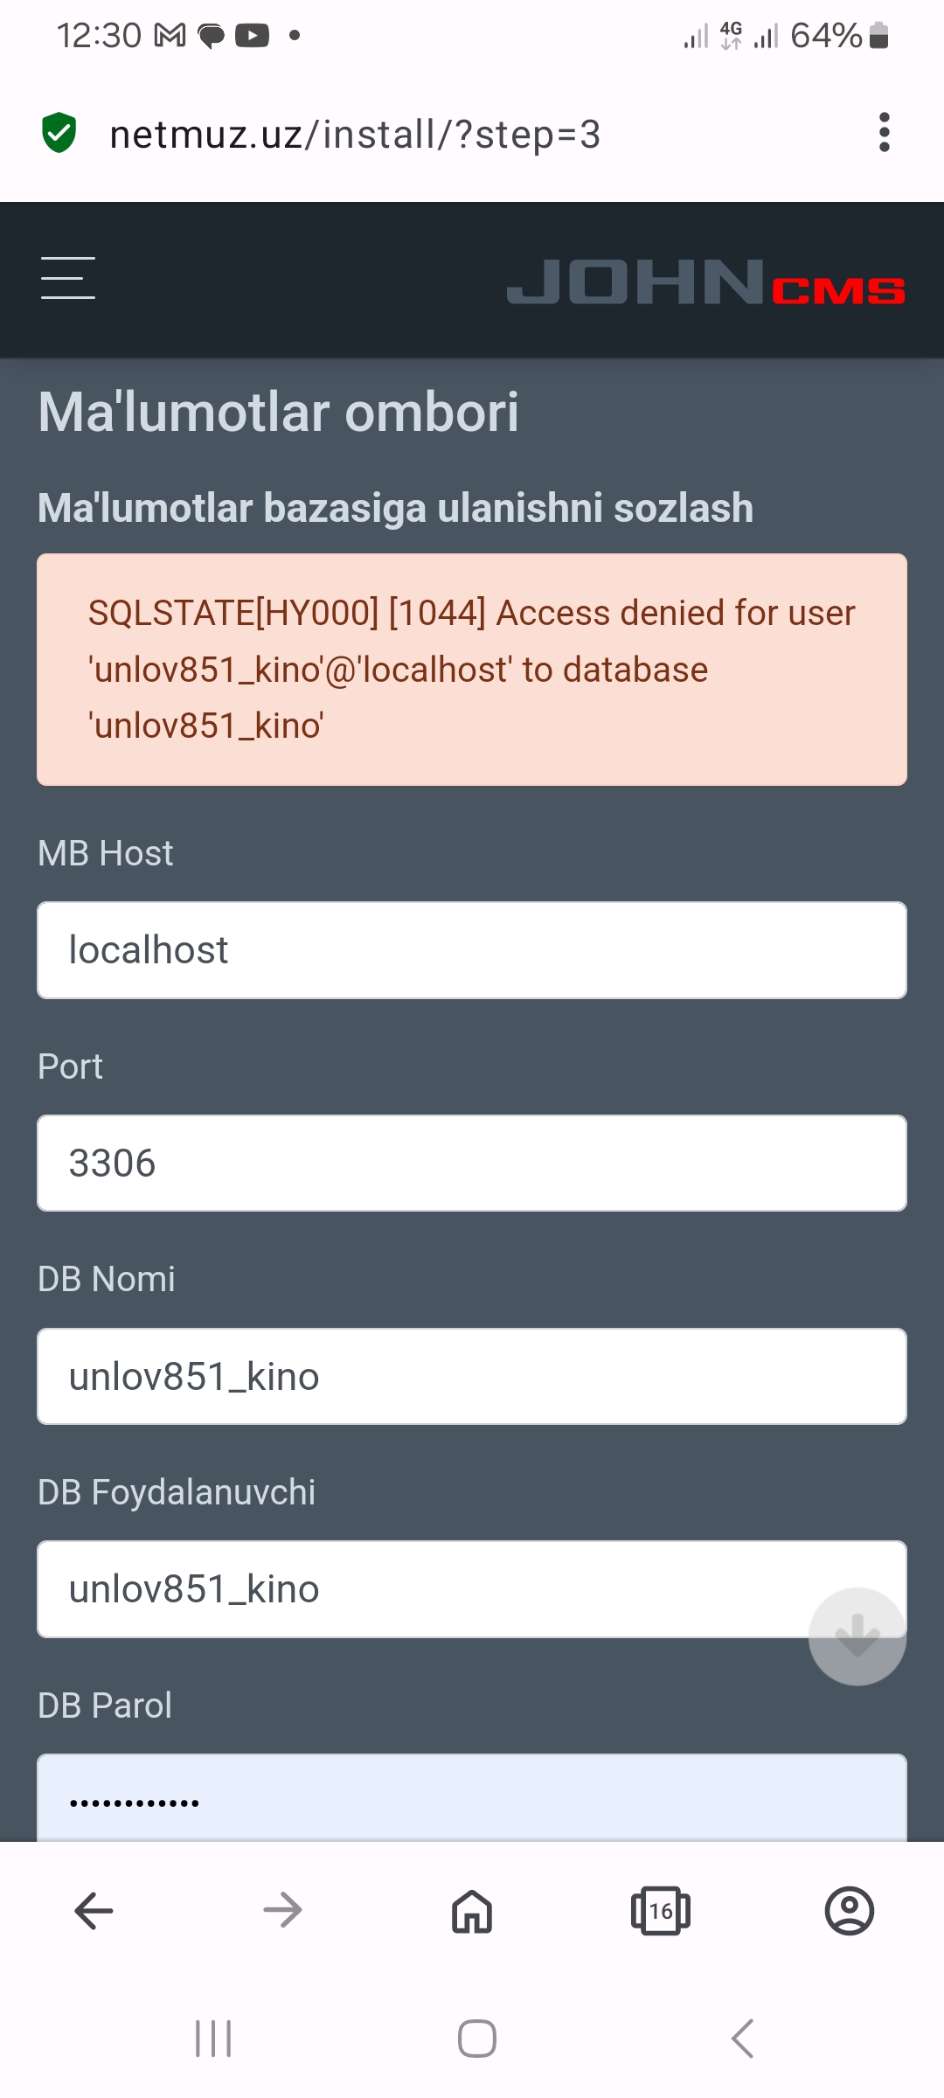Screen dimensions: 944x2098
Task: Edit the DB Foydalanuvchi field
Action: point(420,1589)
